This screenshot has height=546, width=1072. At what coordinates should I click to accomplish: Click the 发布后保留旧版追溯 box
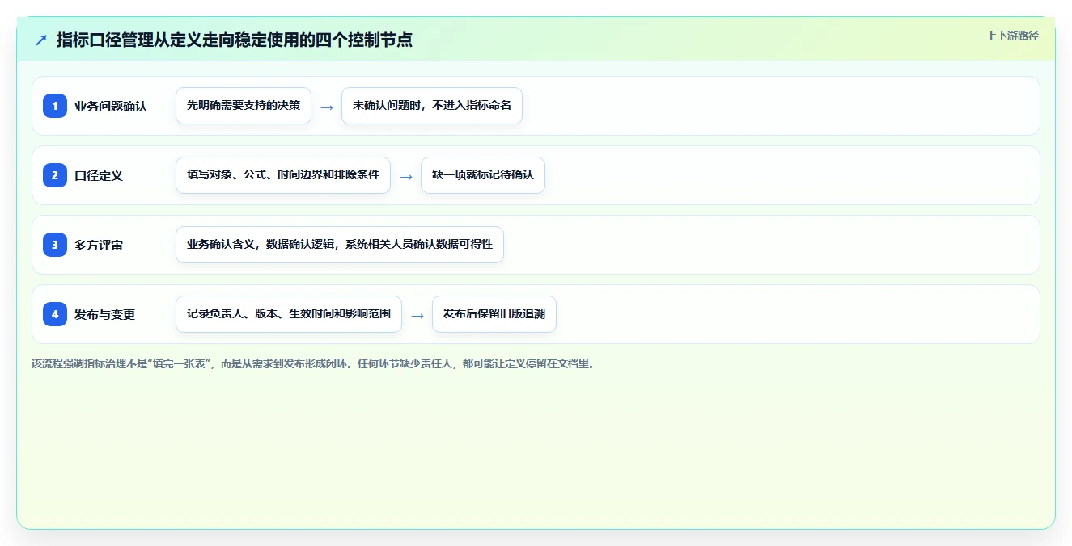click(x=494, y=314)
